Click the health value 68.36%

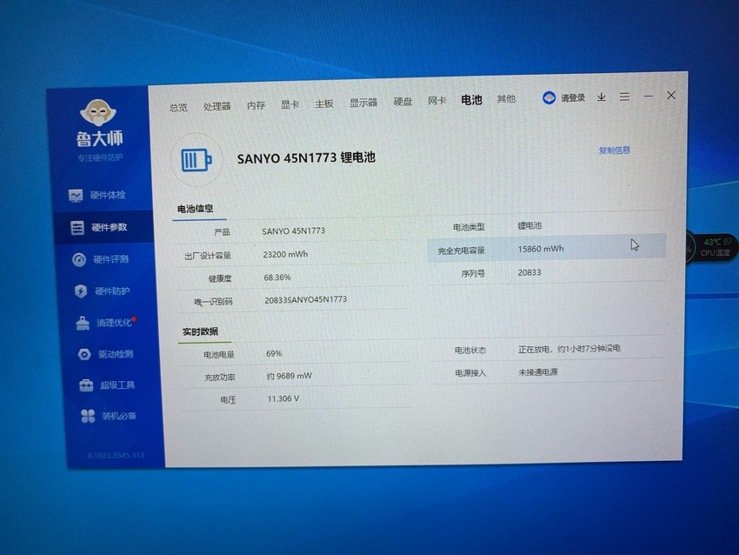[x=277, y=277]
